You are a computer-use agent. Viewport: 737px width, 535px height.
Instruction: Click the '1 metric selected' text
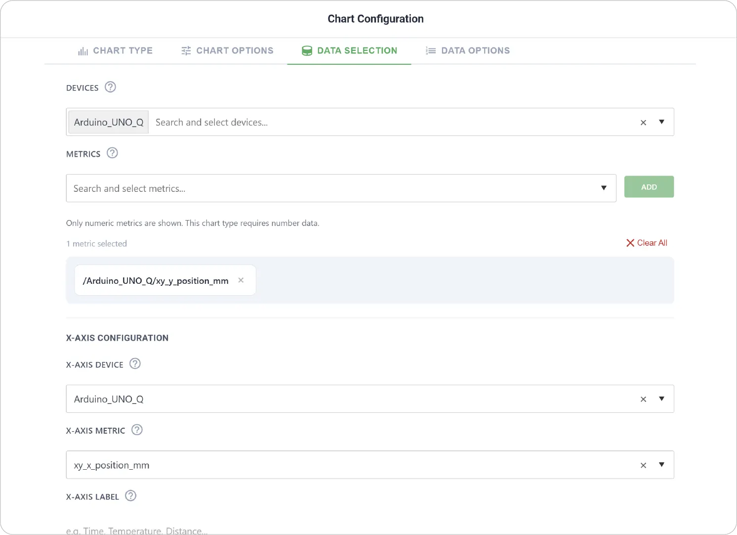pos(96,244)
